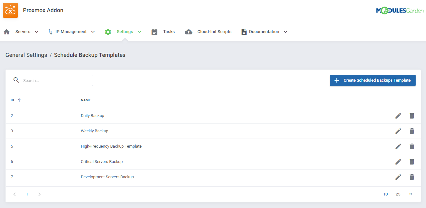This screenshot has width=426, height=208.
Task: Delete the High-Frequency Backup Template
Action: coord(412,146)
